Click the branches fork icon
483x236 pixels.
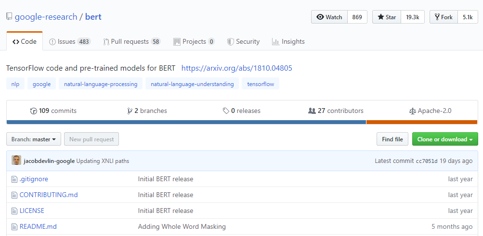[130, 111]
